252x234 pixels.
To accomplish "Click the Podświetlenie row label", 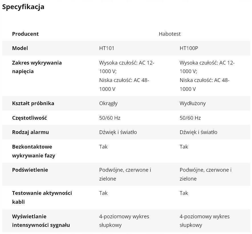I will click(30, 170).
